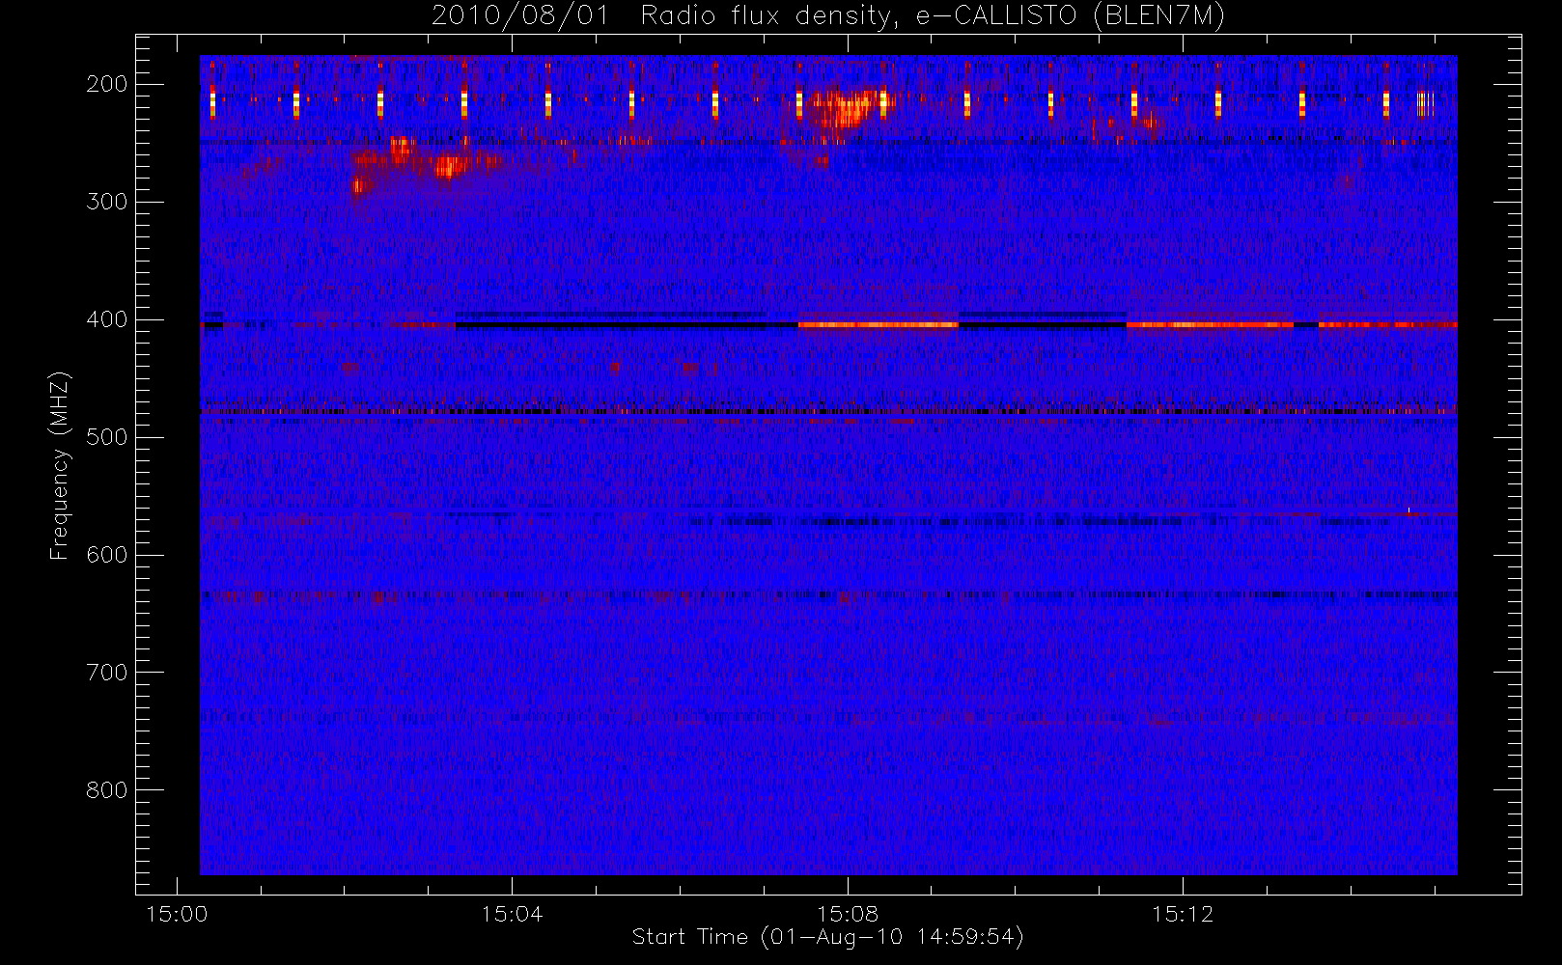Click the 200 frequency tick label
The height and width of the screenshot is (965, 1562).
tap(107, 84)
